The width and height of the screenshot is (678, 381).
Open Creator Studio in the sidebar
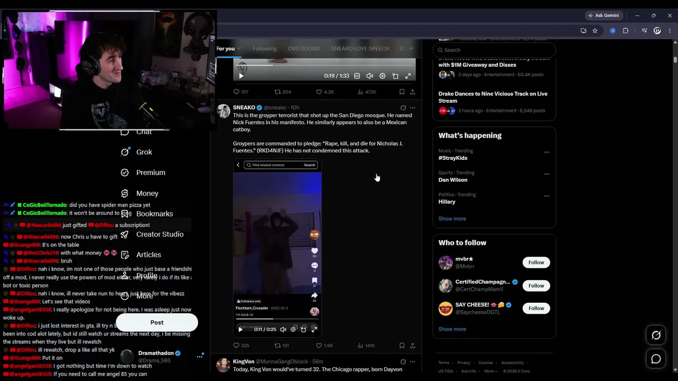pyautogui.click(x=151, y=234)
